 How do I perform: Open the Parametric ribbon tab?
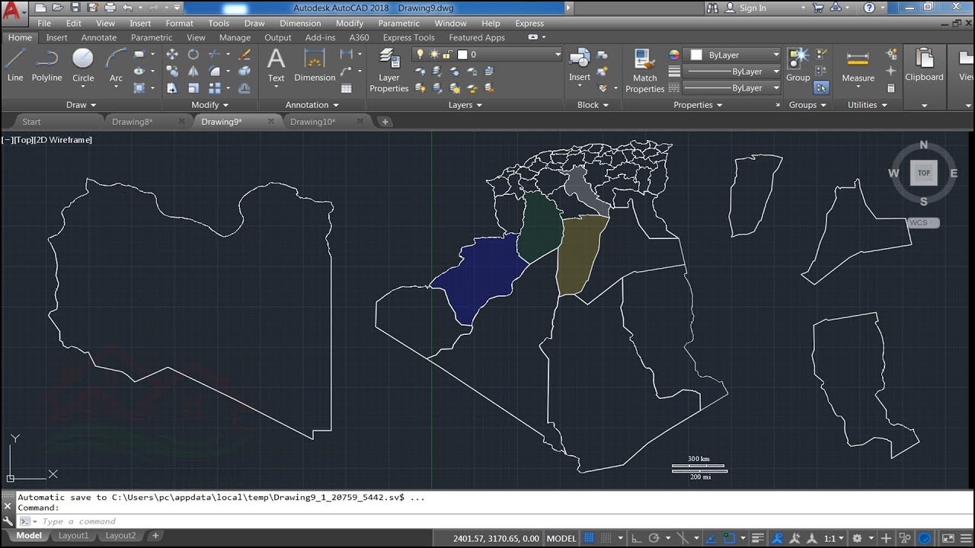pos(152,37)
